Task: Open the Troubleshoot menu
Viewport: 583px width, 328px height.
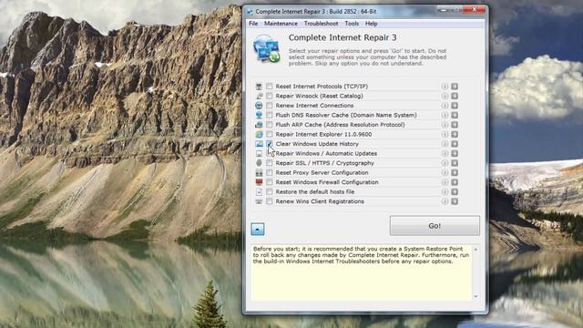Action: pos(321,24)
